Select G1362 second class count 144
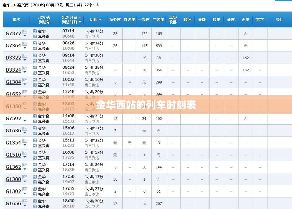 pyautogui.click(x=159, y=167)
